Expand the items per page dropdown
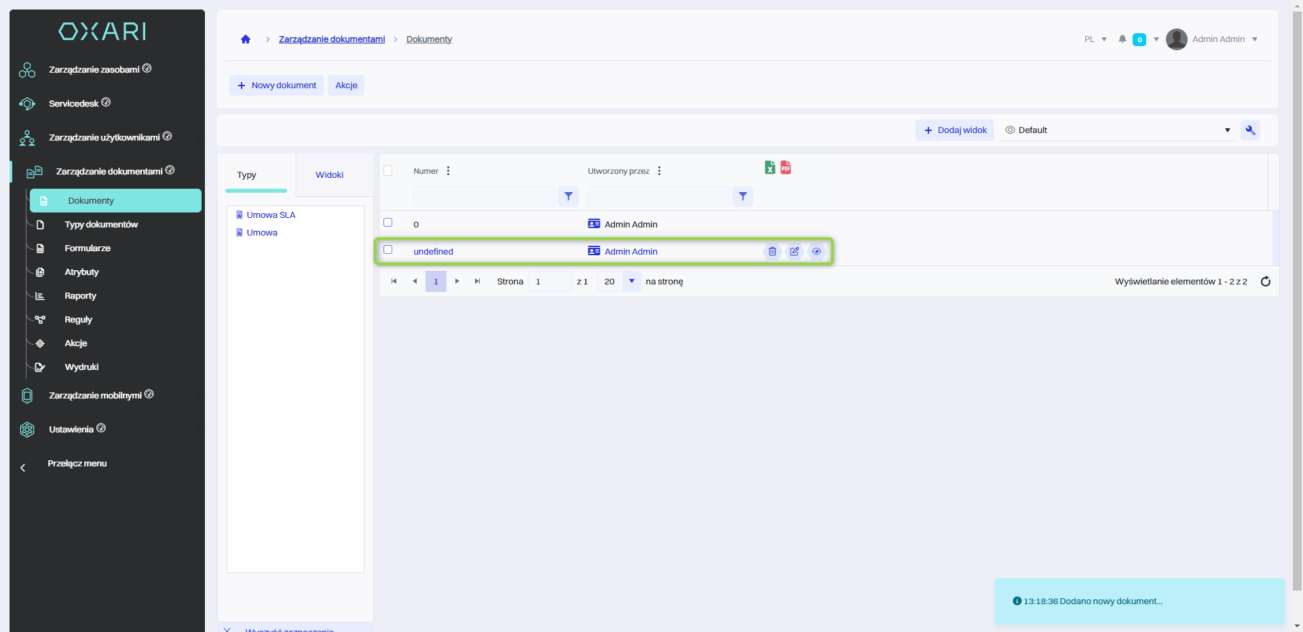The width and height of the screenshot is (1303, 632). tap(632, 281)
